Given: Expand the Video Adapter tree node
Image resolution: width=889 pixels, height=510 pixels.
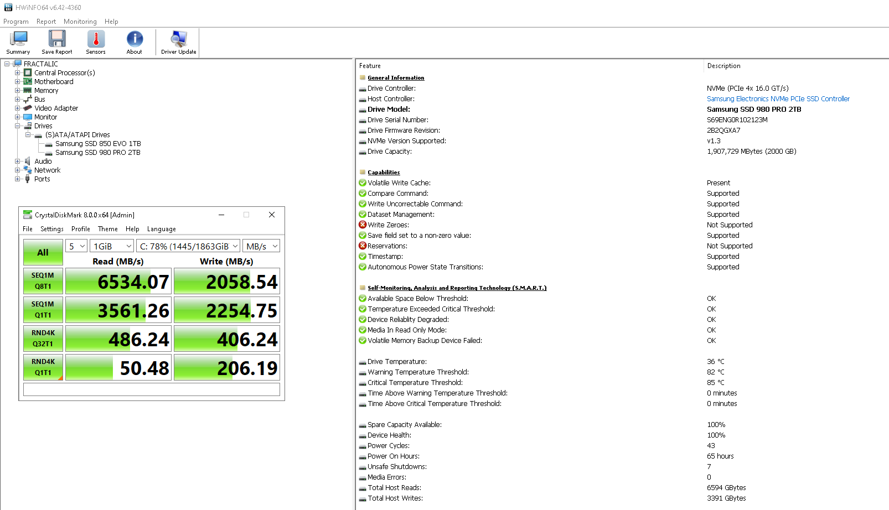Looking at the screenshot, I should (x=17, y=108).
